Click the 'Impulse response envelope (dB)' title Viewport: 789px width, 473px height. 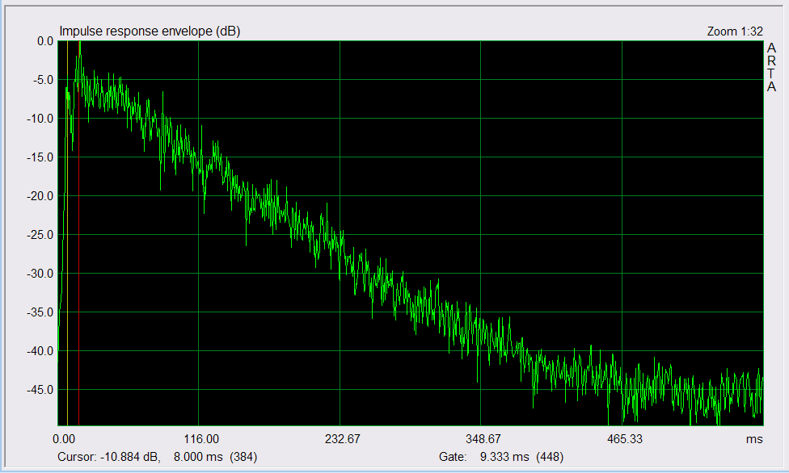[150, 31]
